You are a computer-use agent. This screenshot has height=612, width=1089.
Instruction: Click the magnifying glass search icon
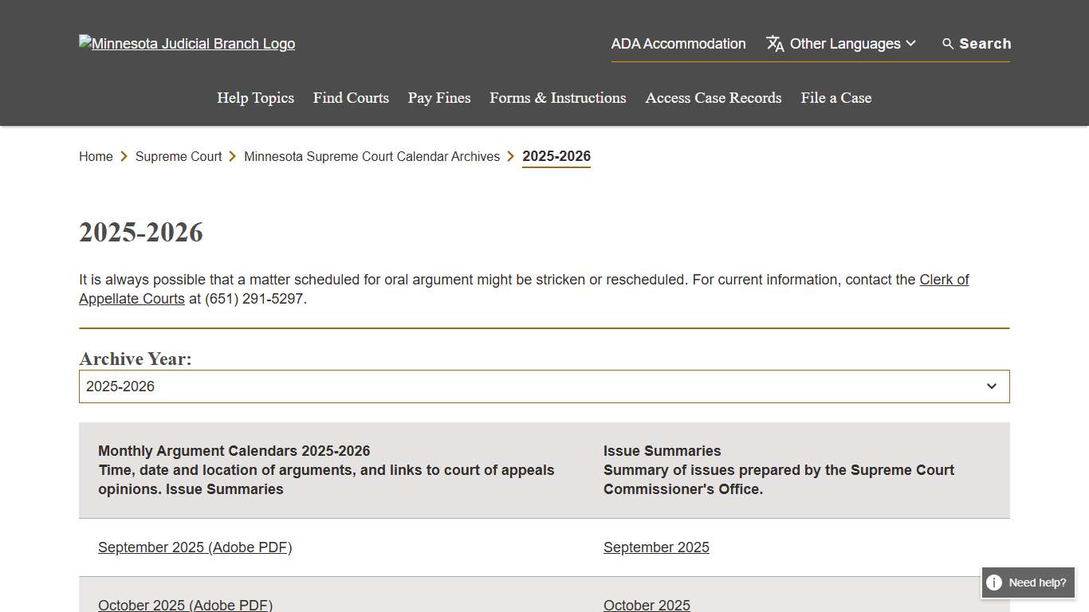(x=948, y=44)
